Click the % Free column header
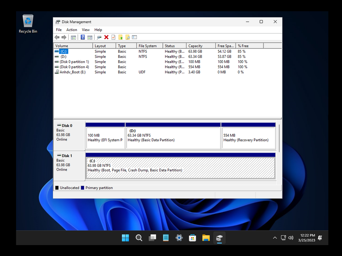Image resolution: width=342 pixels, height=256 pixels. 250,46
